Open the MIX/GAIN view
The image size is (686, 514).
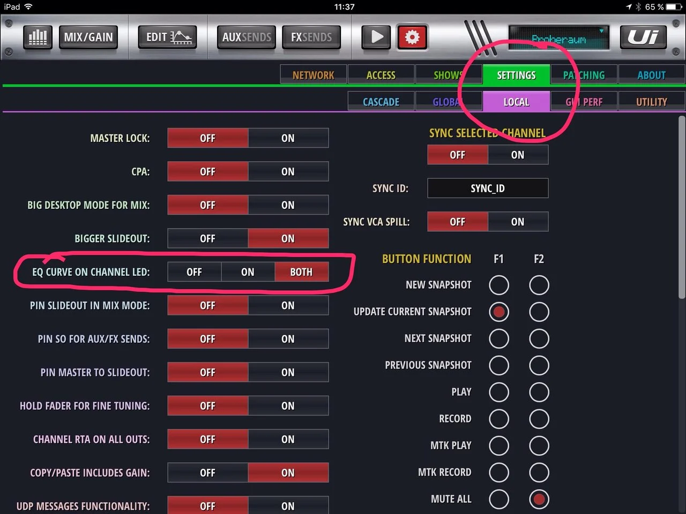88,37
